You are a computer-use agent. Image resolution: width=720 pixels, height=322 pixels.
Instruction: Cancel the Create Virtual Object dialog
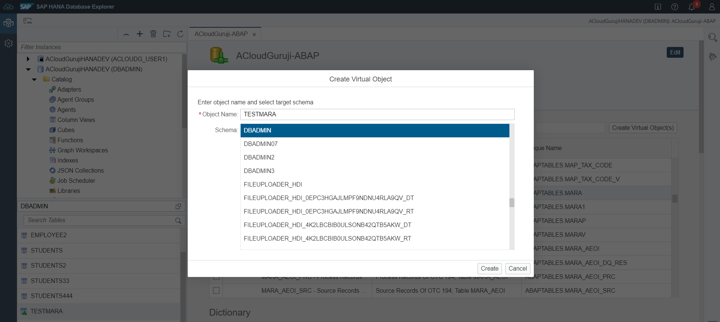tap(517, 268)
